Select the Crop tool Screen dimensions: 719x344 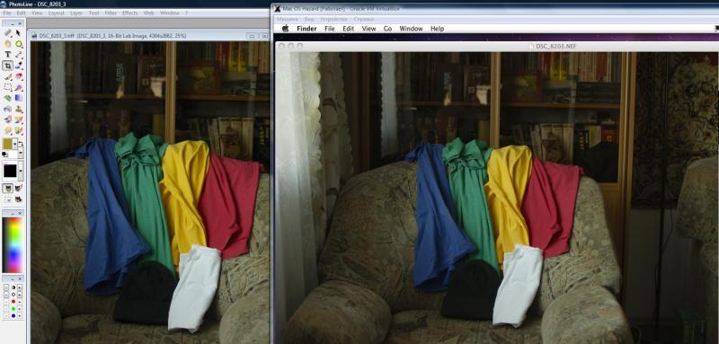(x=7, y=66)
